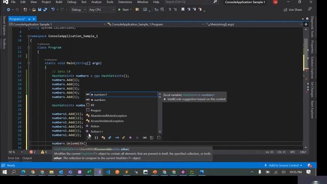Open the Output tab
This screenshot has height=184, width=327.
(27, 158)
